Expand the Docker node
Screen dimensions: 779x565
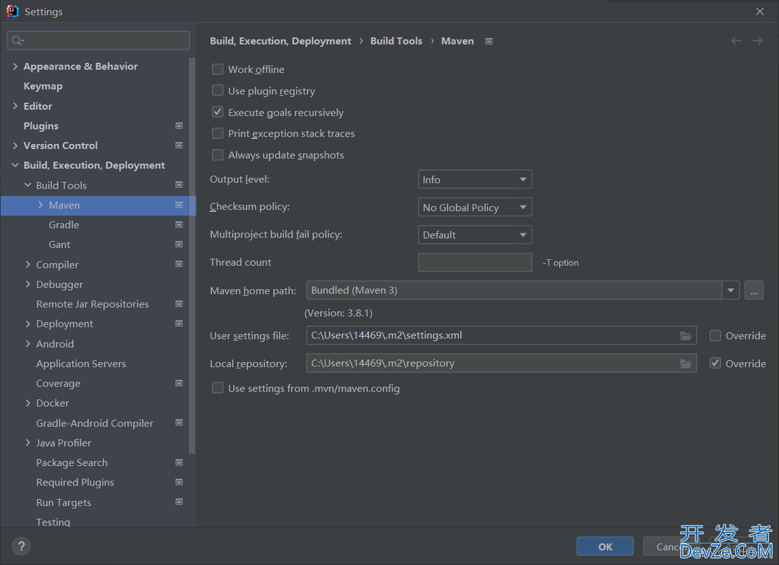click(x=28, y=403)
